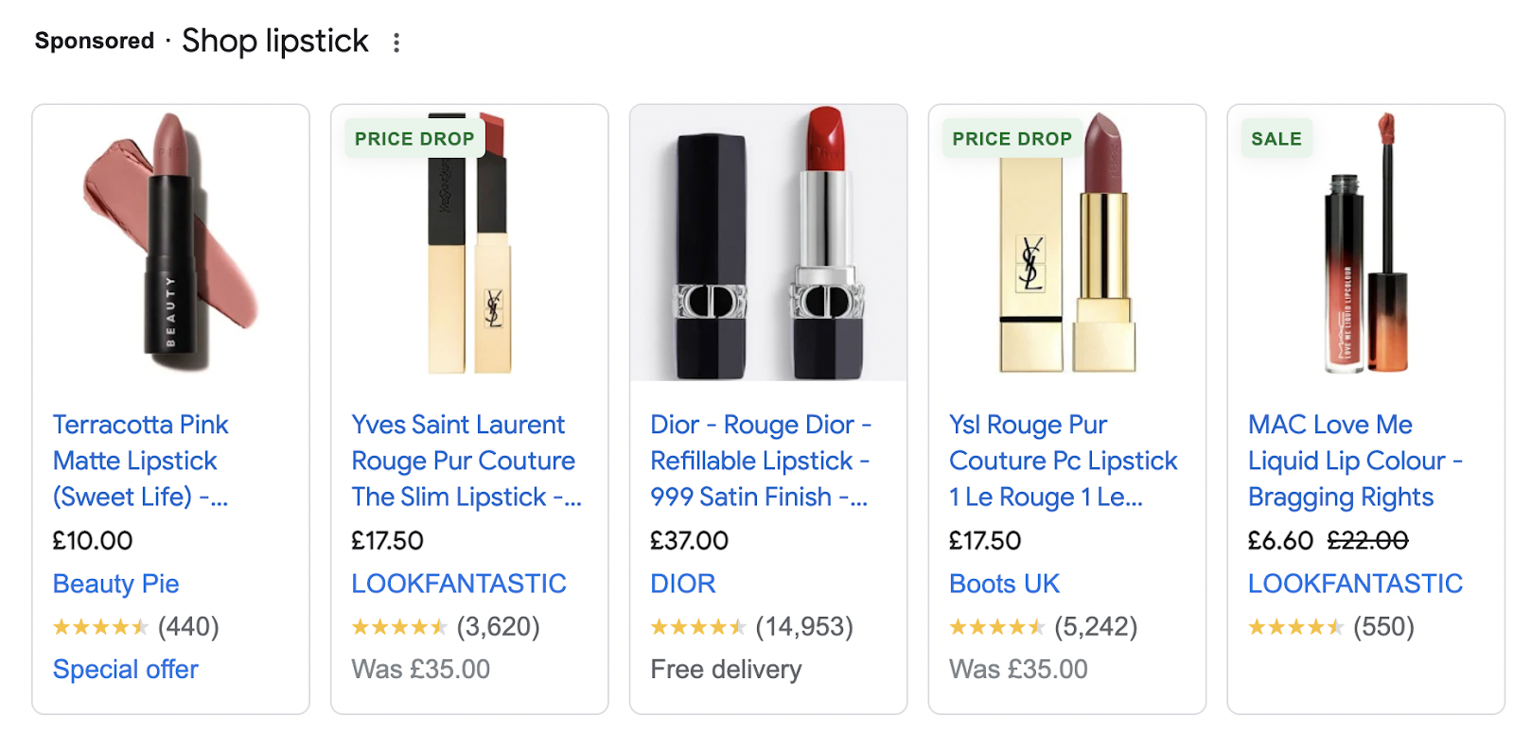The width and height of the screenshot is (1514, 734).
Task: Visit the Beauty Pie seller link
Action: click(116, 584)
